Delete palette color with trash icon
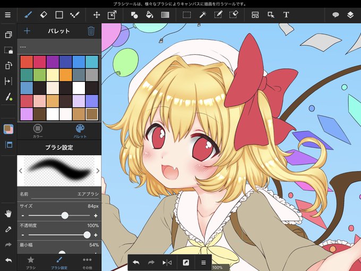Viewport: 361px width, 271px height. point(91,31)
